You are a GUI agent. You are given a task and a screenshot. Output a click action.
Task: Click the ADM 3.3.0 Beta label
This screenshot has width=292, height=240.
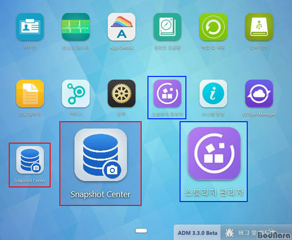(198, 233)
